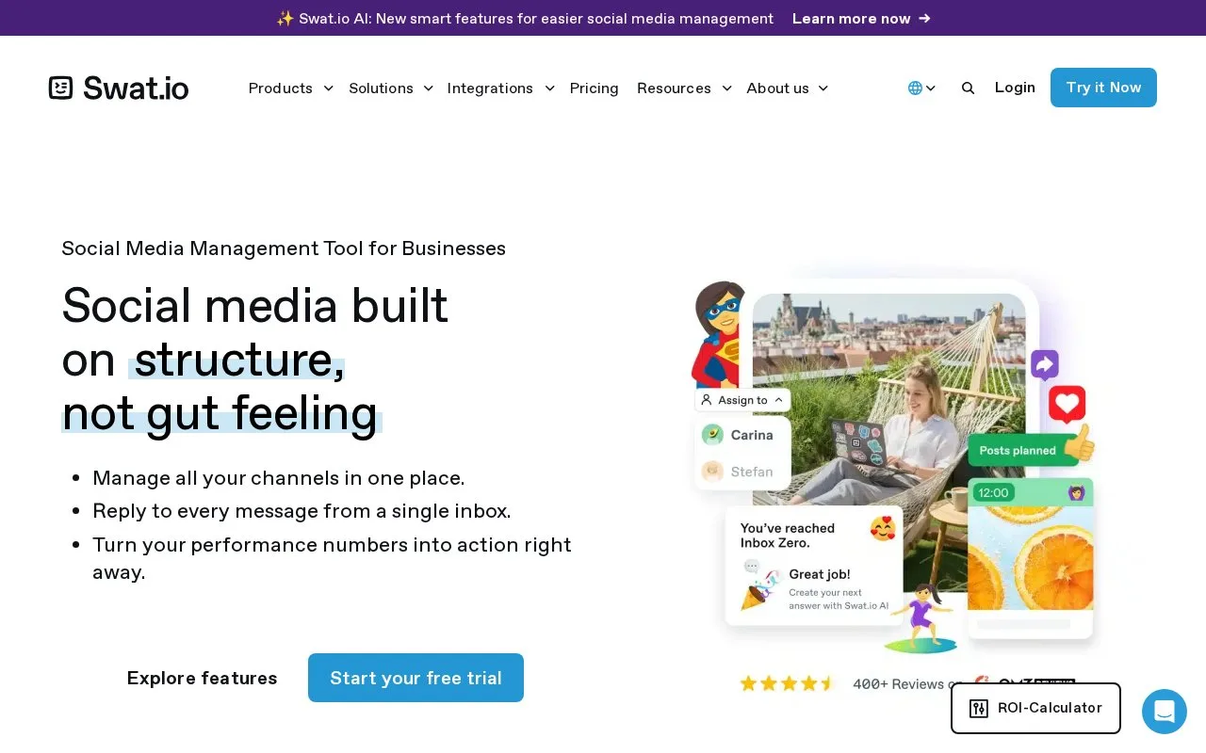This screenshot has height=753, width=1206.
Task: Click the ROI-Calculator sliders icon
Action: tap(979, 709)
